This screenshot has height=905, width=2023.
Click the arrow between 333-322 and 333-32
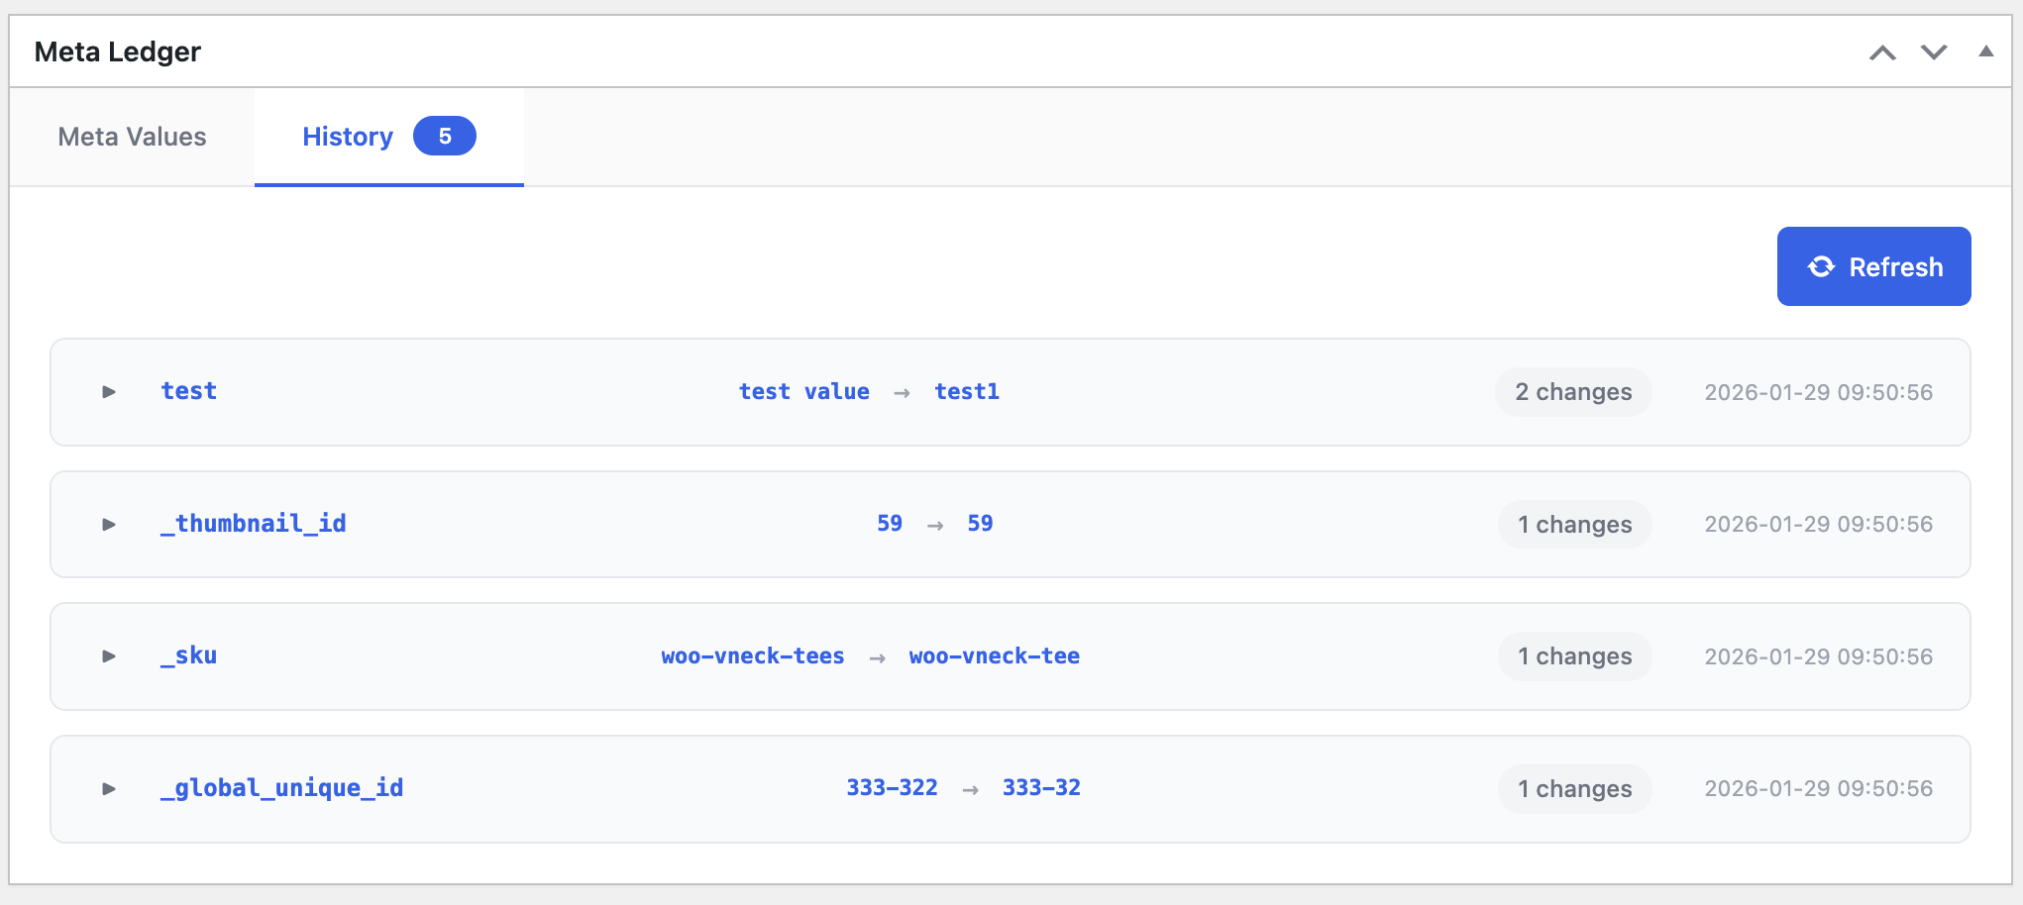point(970,788)
